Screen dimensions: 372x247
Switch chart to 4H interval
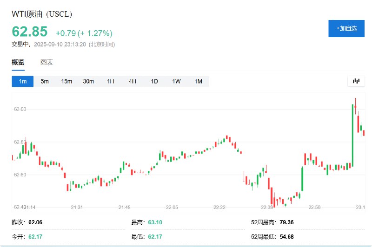(133, 81)
